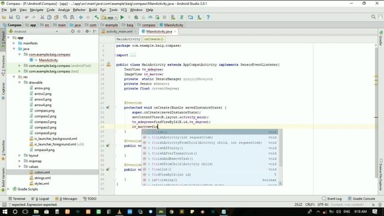Viewport: 384px width, 216px height.
Task: Select MainActivity class in project tree
Action: (48, 60)
